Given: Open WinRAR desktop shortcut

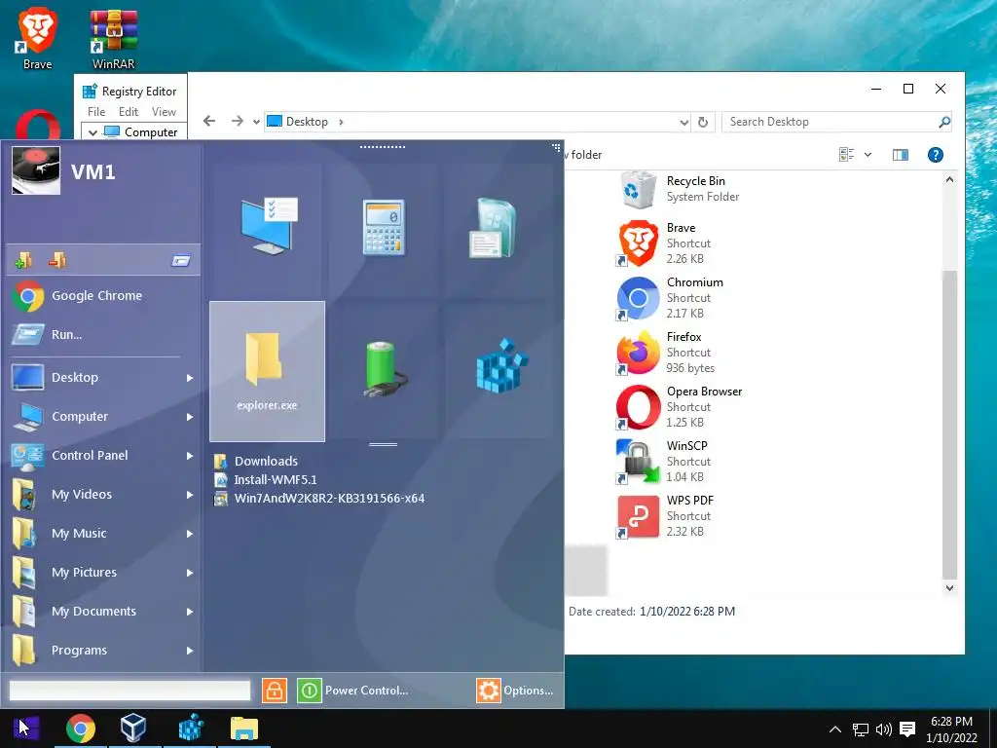Looking at the screenshot, I should 113,39.
